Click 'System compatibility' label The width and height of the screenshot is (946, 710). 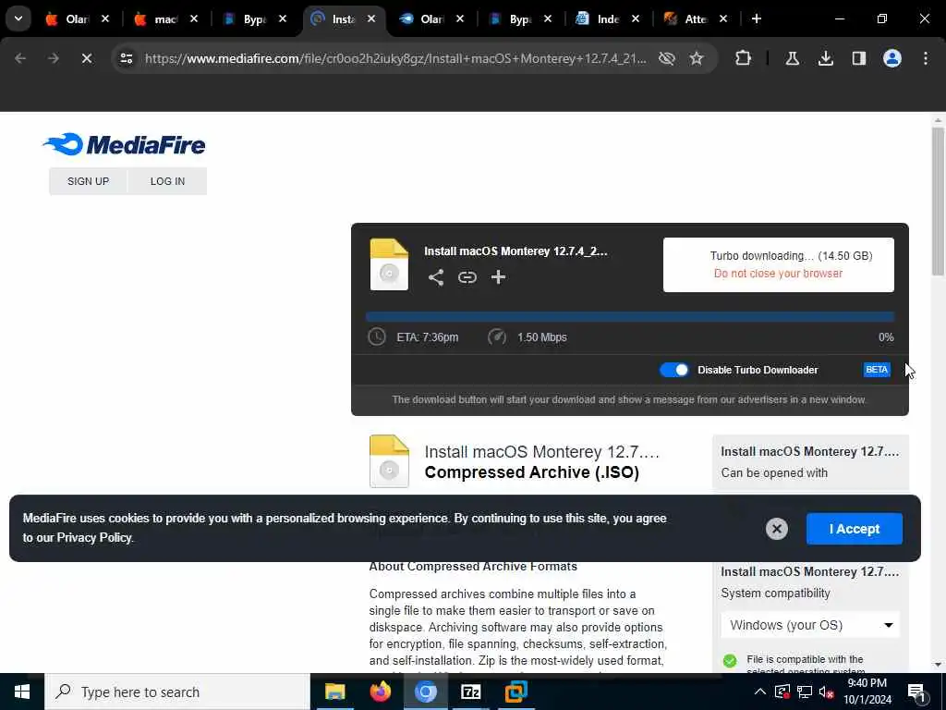pyautogui.click(x=775, y=593)
